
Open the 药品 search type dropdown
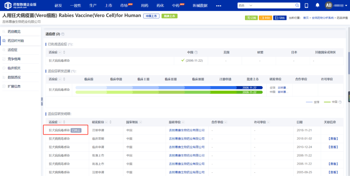click(245, 6)
